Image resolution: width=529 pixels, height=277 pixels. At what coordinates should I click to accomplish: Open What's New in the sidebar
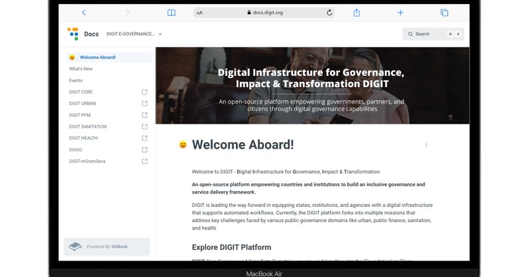coord(81,69)
